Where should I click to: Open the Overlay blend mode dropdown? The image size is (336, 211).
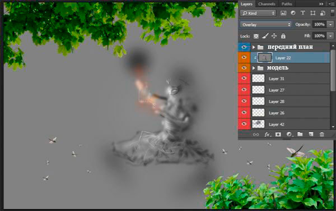[265, 25]
